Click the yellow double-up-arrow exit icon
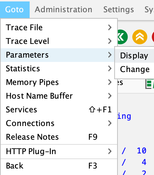This screenshot has width=154, height=175. 140,37
